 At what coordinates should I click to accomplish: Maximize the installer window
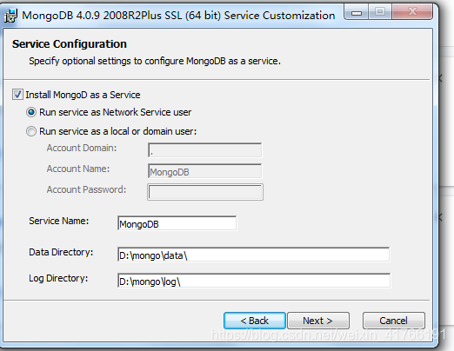pos(380,12)
